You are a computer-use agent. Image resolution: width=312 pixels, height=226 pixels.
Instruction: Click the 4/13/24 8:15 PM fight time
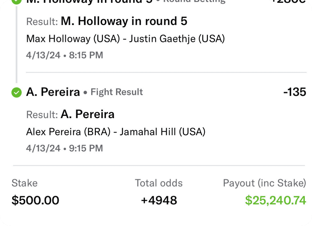point(65,55)
